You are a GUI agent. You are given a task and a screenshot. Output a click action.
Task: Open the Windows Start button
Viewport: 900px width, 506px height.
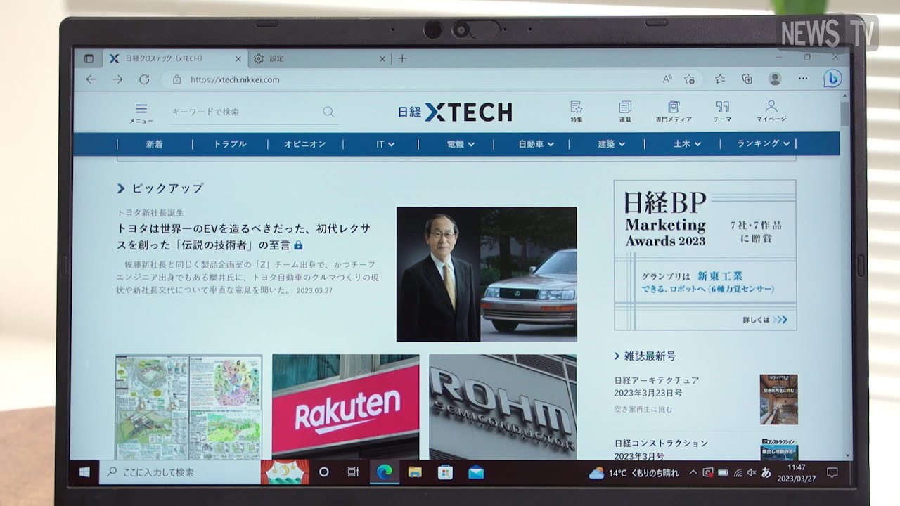click(x=84, y=472)
